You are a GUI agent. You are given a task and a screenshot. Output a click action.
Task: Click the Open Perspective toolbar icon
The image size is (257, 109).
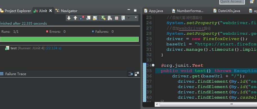pyautogui.click(x=252, y=2)
